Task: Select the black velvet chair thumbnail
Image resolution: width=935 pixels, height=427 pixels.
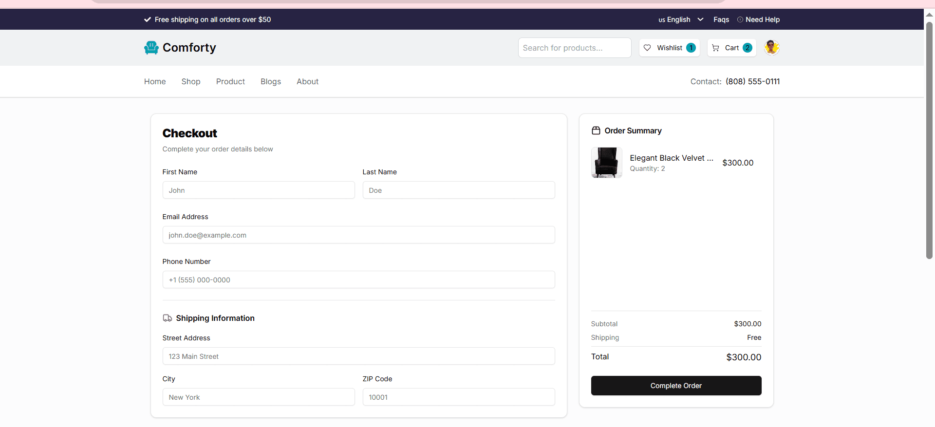Action: click(x=606, y=163)
